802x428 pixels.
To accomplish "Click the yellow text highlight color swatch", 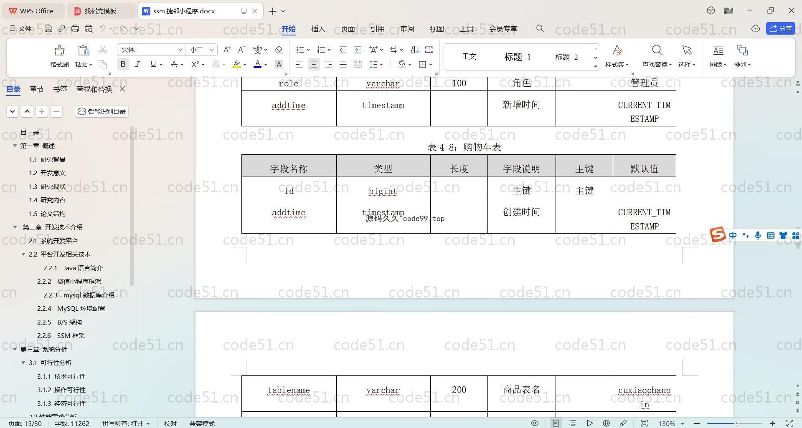I will coord(236,64).
